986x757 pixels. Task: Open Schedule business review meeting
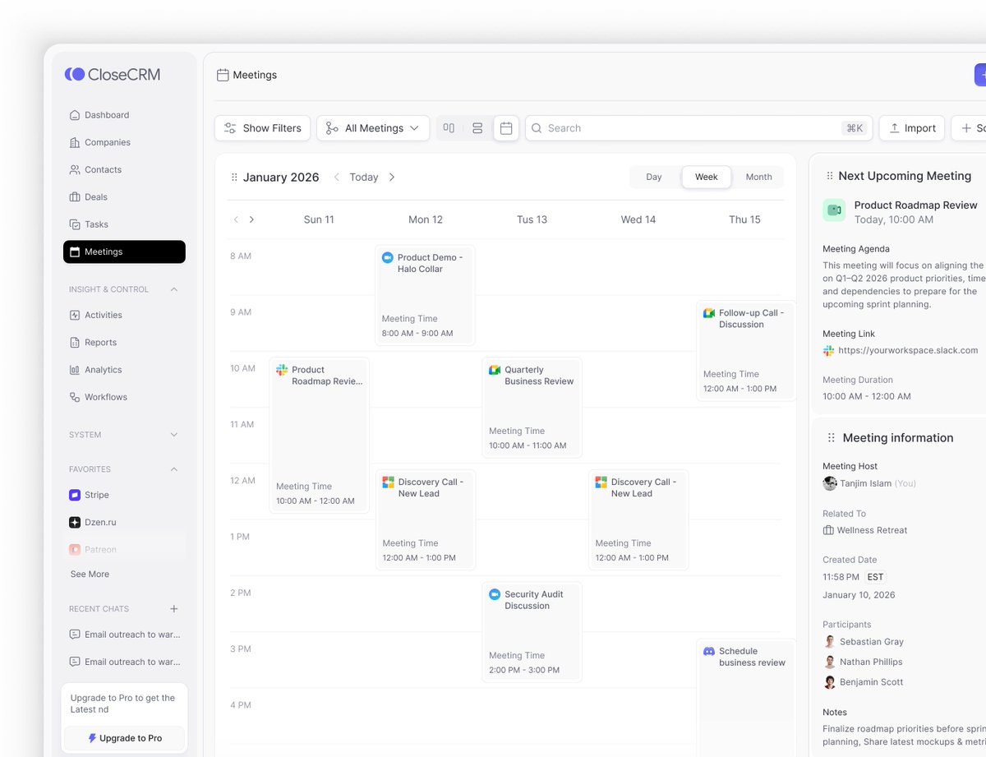click(x=745, y=699)
